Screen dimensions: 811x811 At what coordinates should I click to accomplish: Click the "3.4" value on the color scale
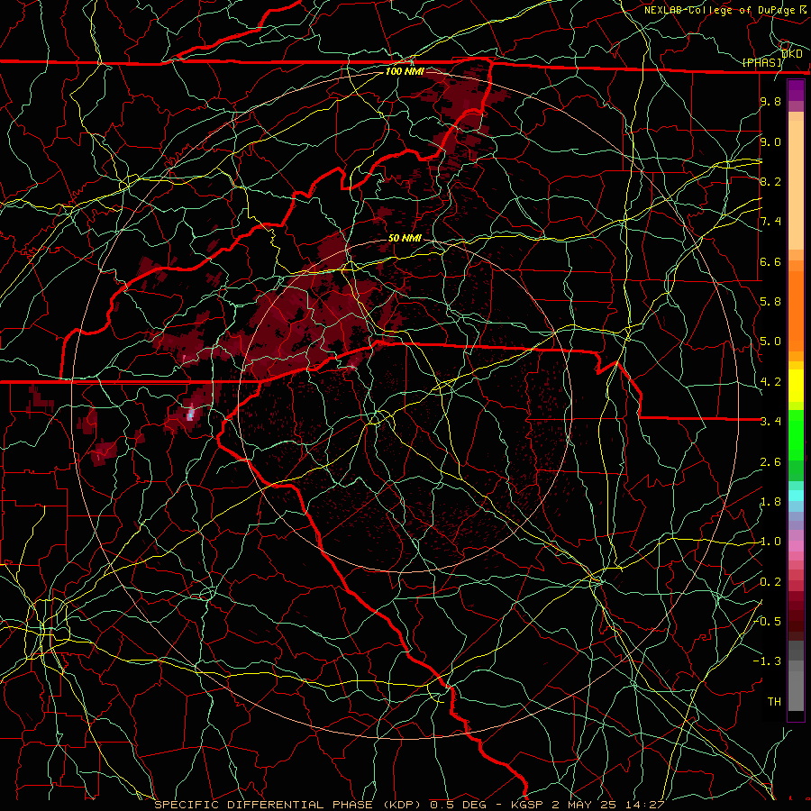click(770, 422)
